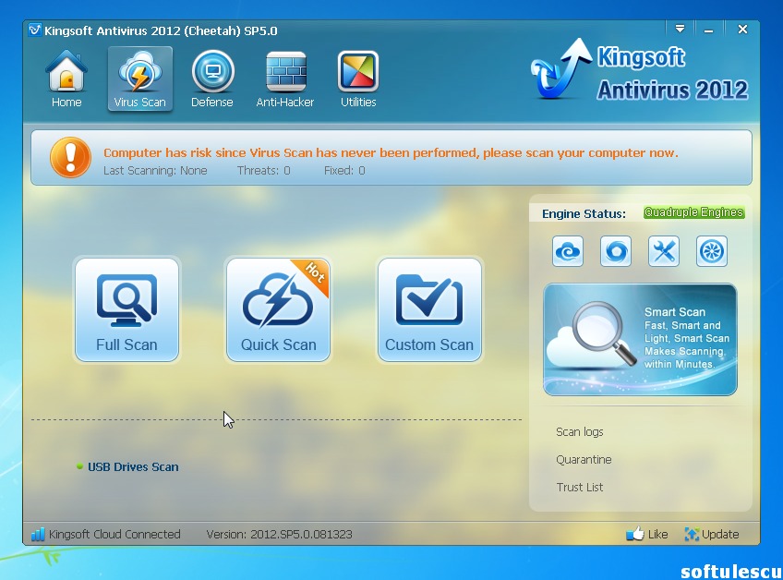The height and width of the screenshot is (580, 783).
Task: Go to the Home section
Action: pos(66,79)
